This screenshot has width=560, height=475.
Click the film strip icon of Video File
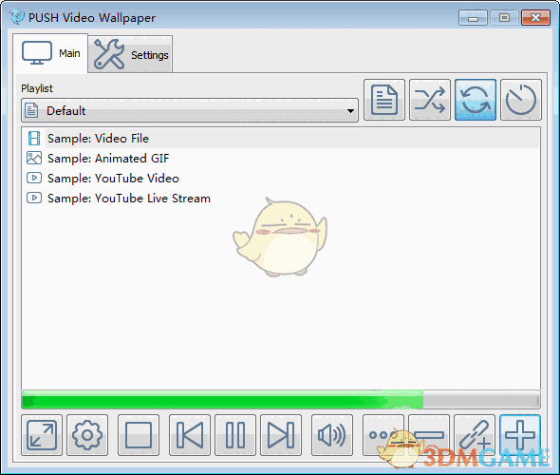click(x=34, y=139)
